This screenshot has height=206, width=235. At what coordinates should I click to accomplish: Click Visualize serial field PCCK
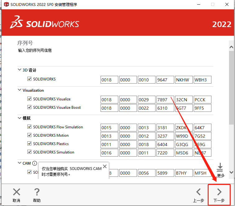[x=202, y=100]
